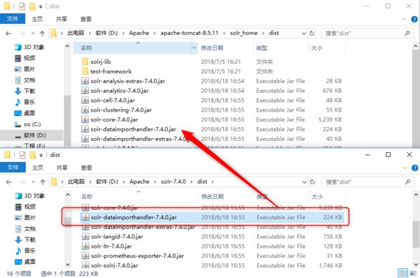This screenshot has width=420, height=278.
Task: Open the Help icon in the top window
Action: tap(414, 19)
